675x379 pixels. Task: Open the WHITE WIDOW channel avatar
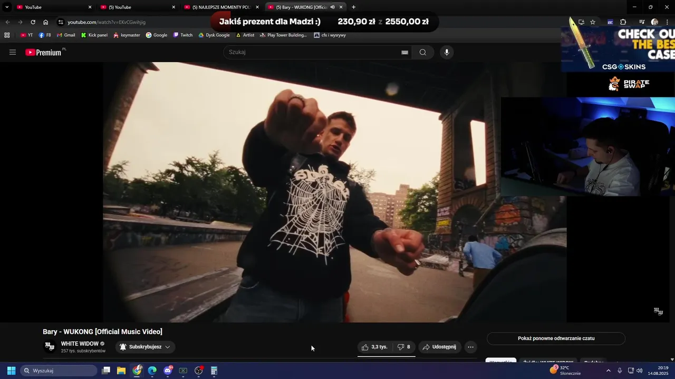(x=50, y=346)
